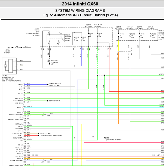The height and width of the screenshot is (166, 164).
Task: Click the 'RR RX' pin label
Action: (x=20, y=145)
